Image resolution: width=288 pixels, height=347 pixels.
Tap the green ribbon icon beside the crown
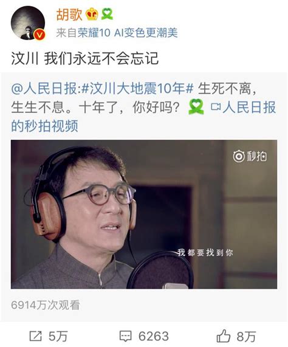click(107, 14)
